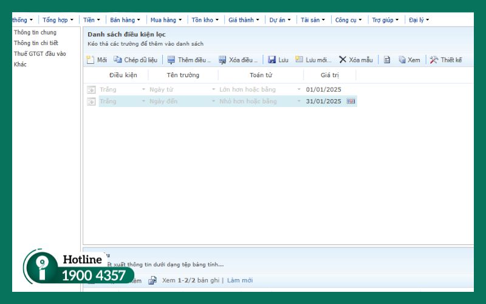Click the Xóa điều kiện grid icon
The image size is (486, 304).
click(222, 60)
